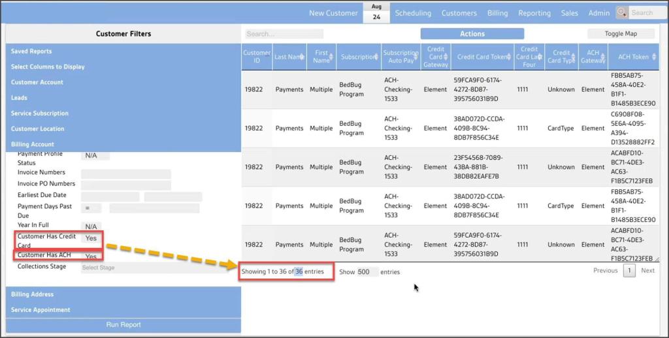The image size is (669, 338).
Task: Expand the Billing Address filter section
Action: tap(33, 294)
